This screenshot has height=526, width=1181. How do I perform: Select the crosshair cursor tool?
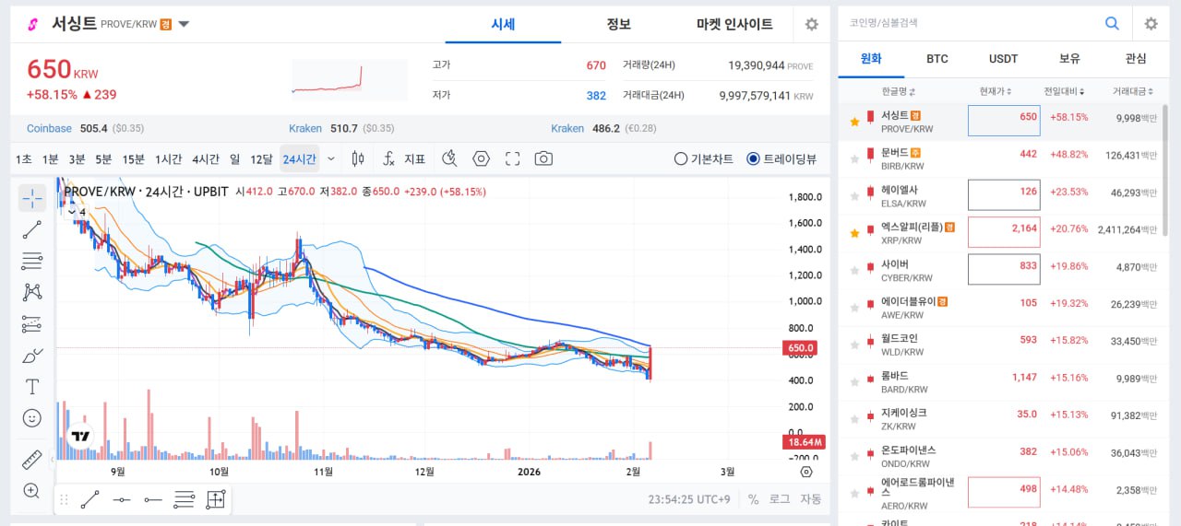(x=32, y=198)
